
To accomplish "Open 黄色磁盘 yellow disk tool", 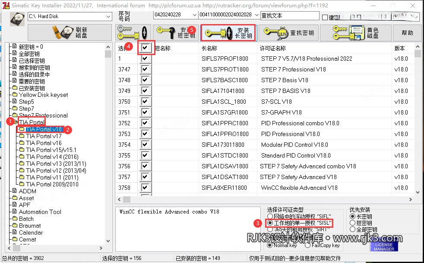I will (x=356, y=33).
